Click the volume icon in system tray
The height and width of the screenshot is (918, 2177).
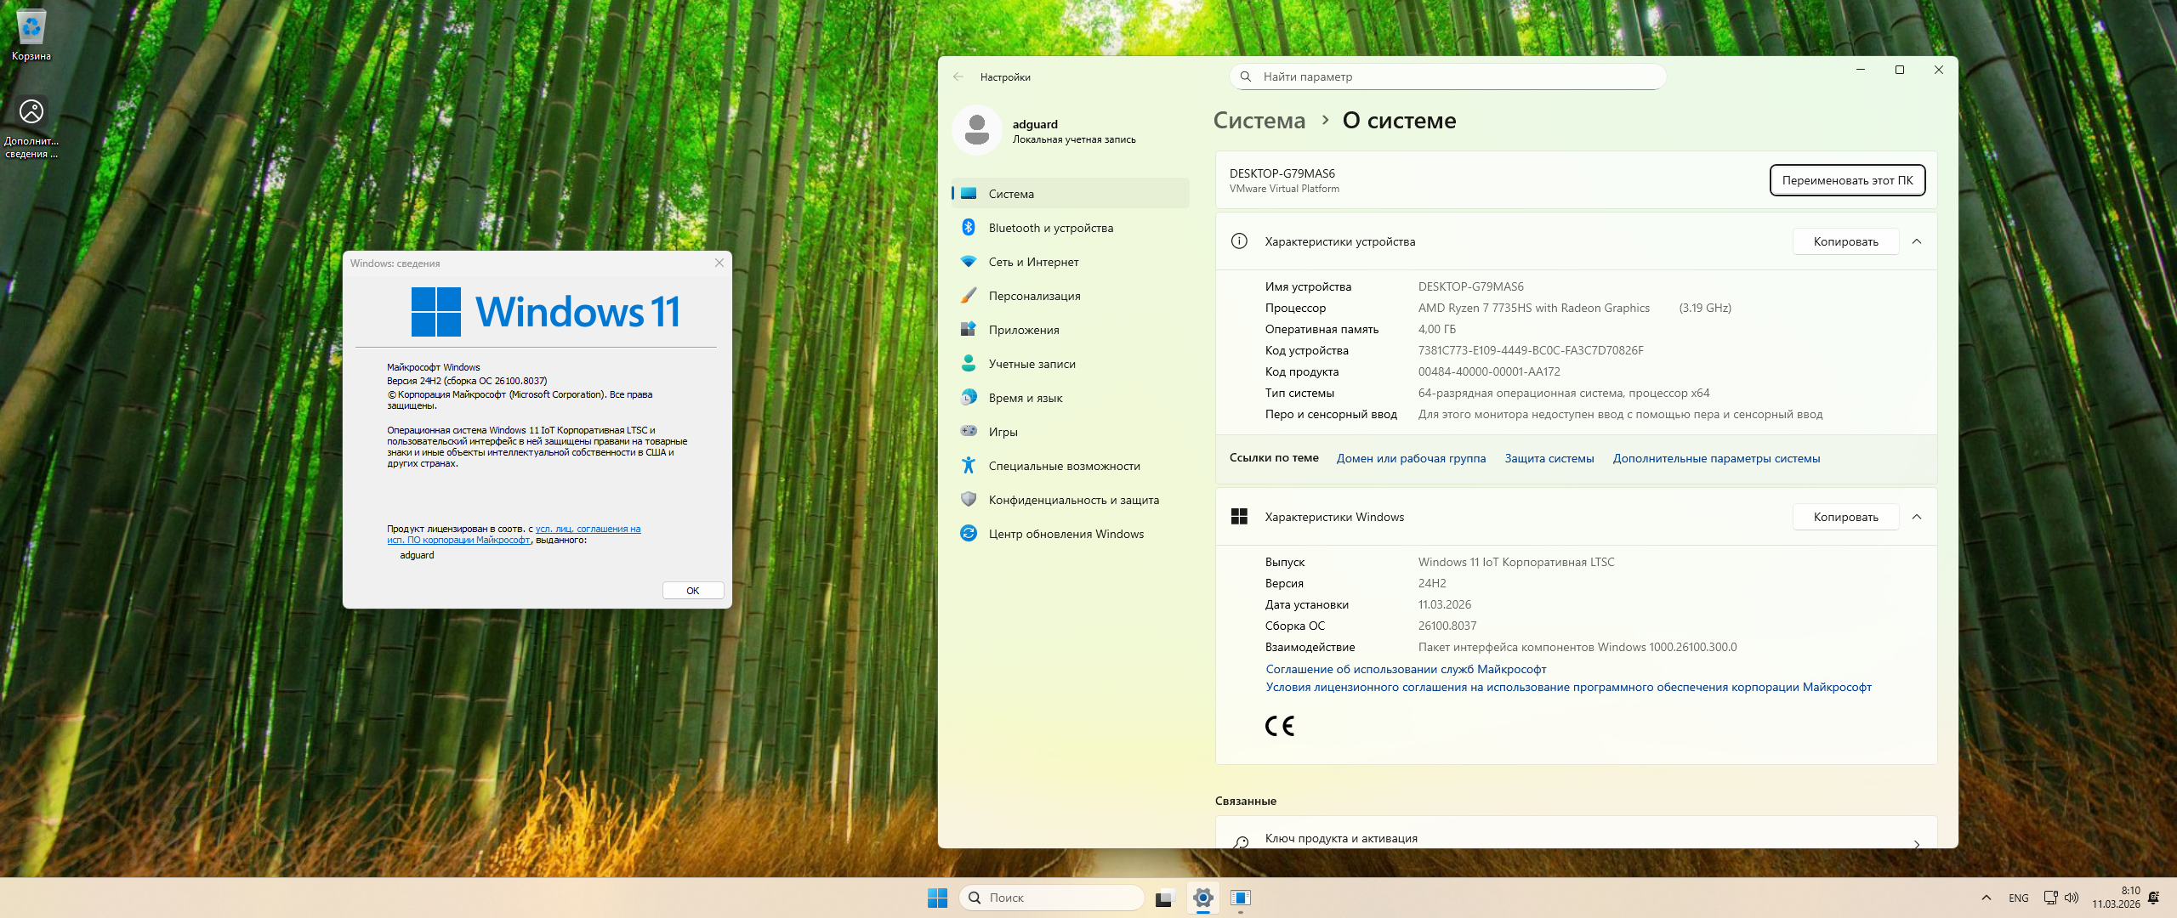coord(2072,898)
